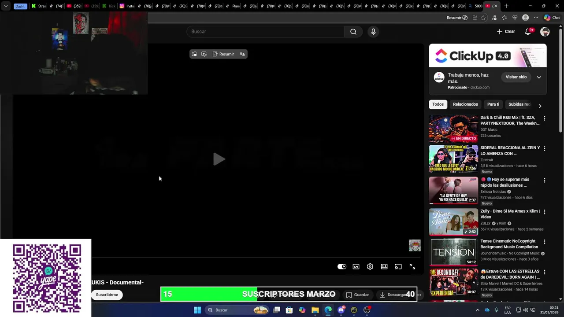Screen dimensions: 564x317
Task: Activate voice search microphone
Action: (373, 32)
